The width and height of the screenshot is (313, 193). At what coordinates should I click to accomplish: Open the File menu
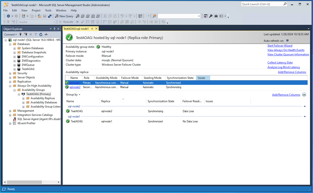coord(5,11)
